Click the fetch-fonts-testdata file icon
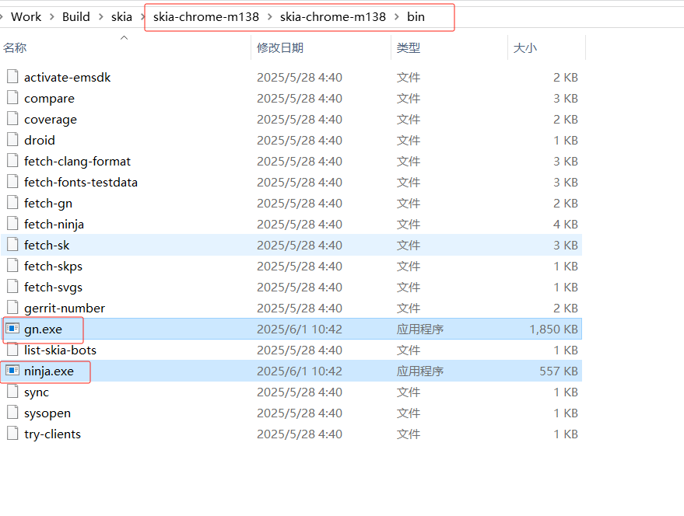This screenshot has height=516, width=684. click(12, 181)
